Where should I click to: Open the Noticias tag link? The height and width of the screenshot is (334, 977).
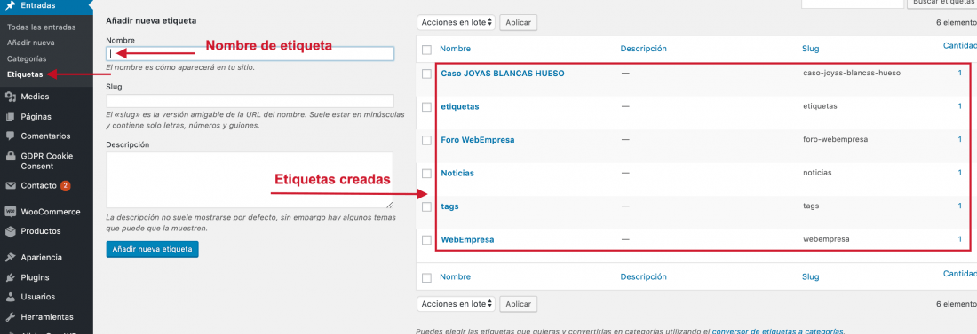coord(457,173)
